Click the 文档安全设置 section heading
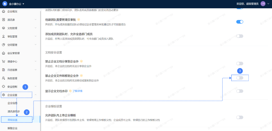272x131 pixels. [x=54, y=52]
